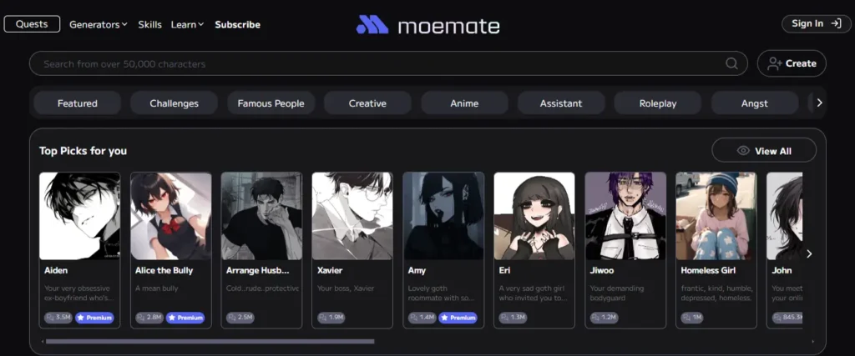This screenshot has height=356, width=855.
Task: Select the Creative category tab
Action: [367, 103]
